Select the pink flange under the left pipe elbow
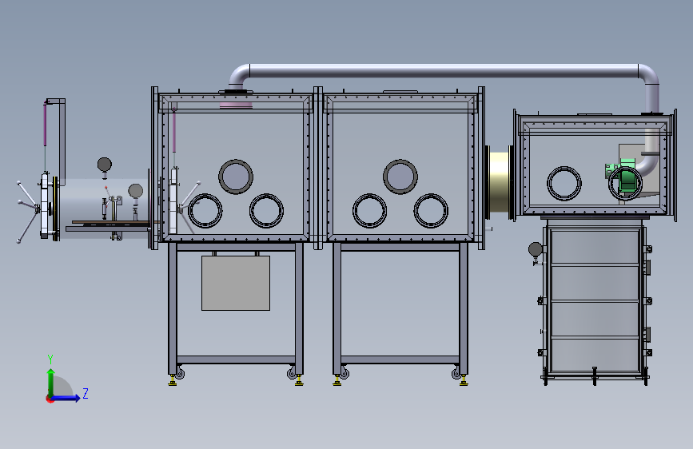693x449 pixels. pos(236,105)
